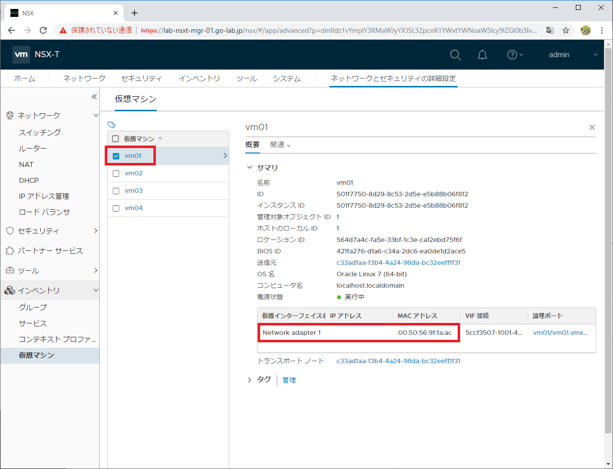This screenshot has width=613, height=469.
Task: Click the not-secure warning icon in address bar
Action: coord(63,30)
